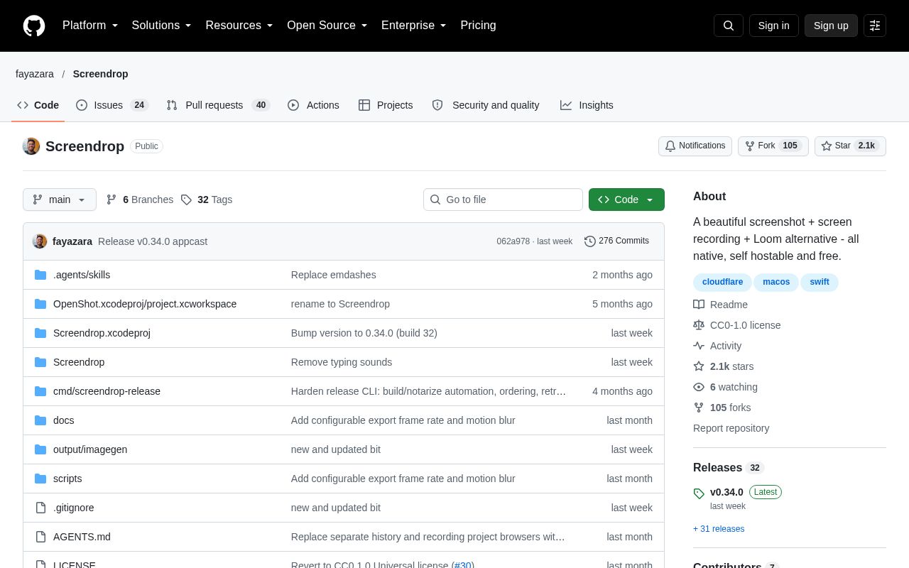Image resolution: width=909 pixels, height=568 pixels.
Task: Open the main branch selector
Action: [x=60, y=200]
